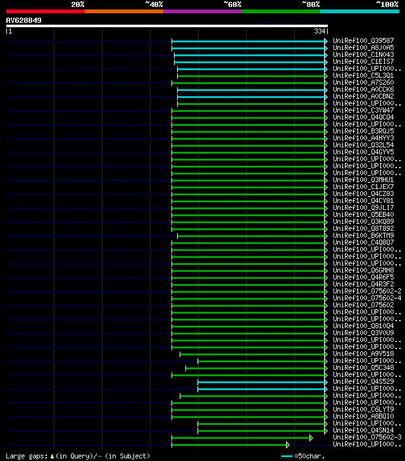Select the UniRef100_Q32L54 label
Viewport: 405px width, 461px height.
point(363,145)
